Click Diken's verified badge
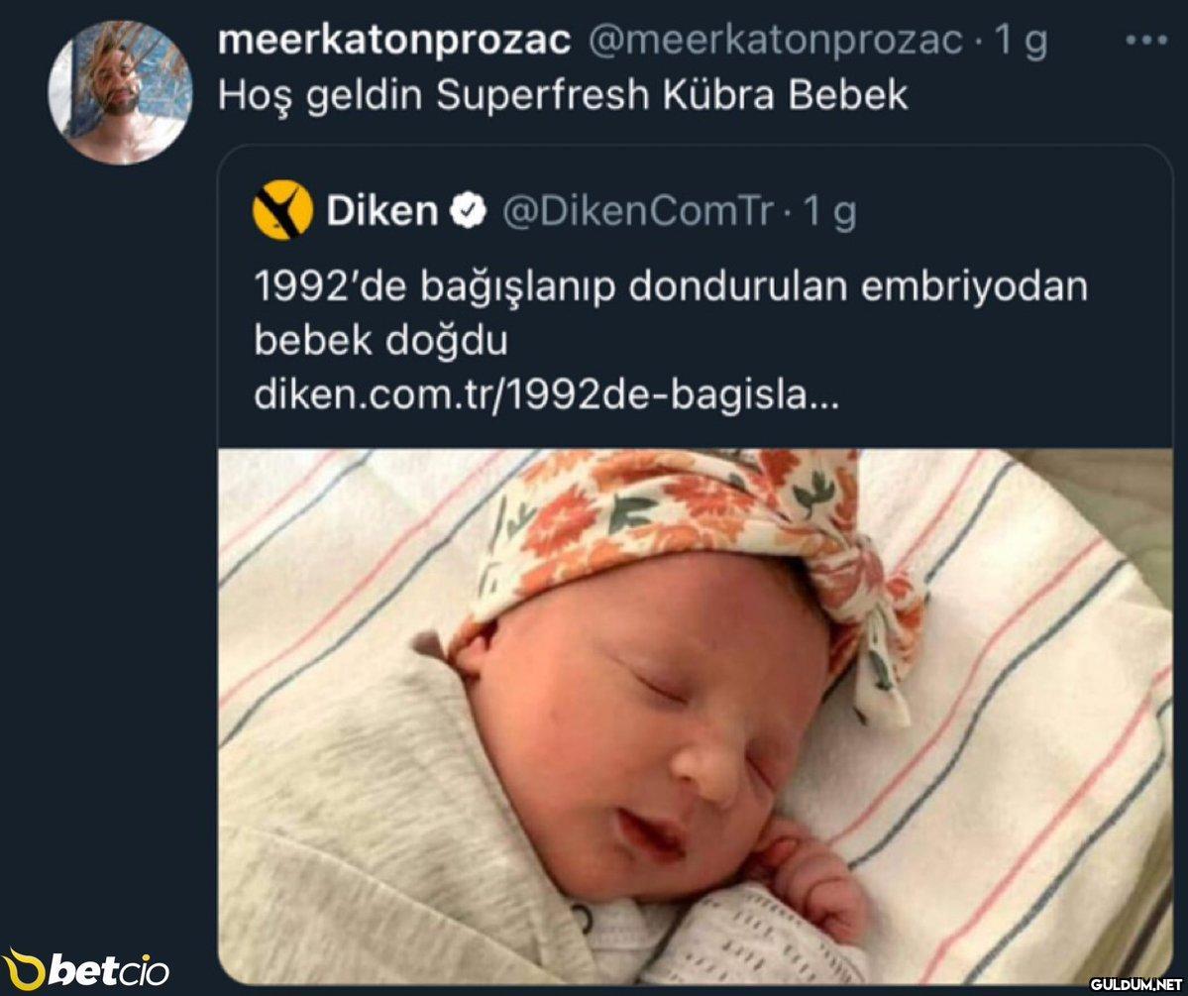 coord(468,211)
